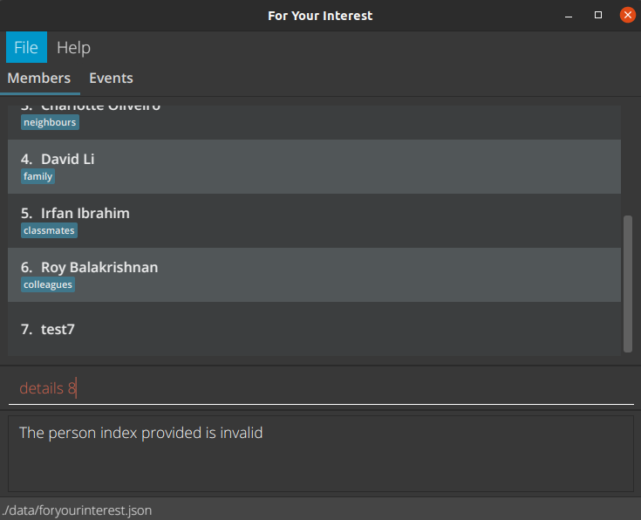
Task: Switch to the Events tab
Action: point(112,79)
